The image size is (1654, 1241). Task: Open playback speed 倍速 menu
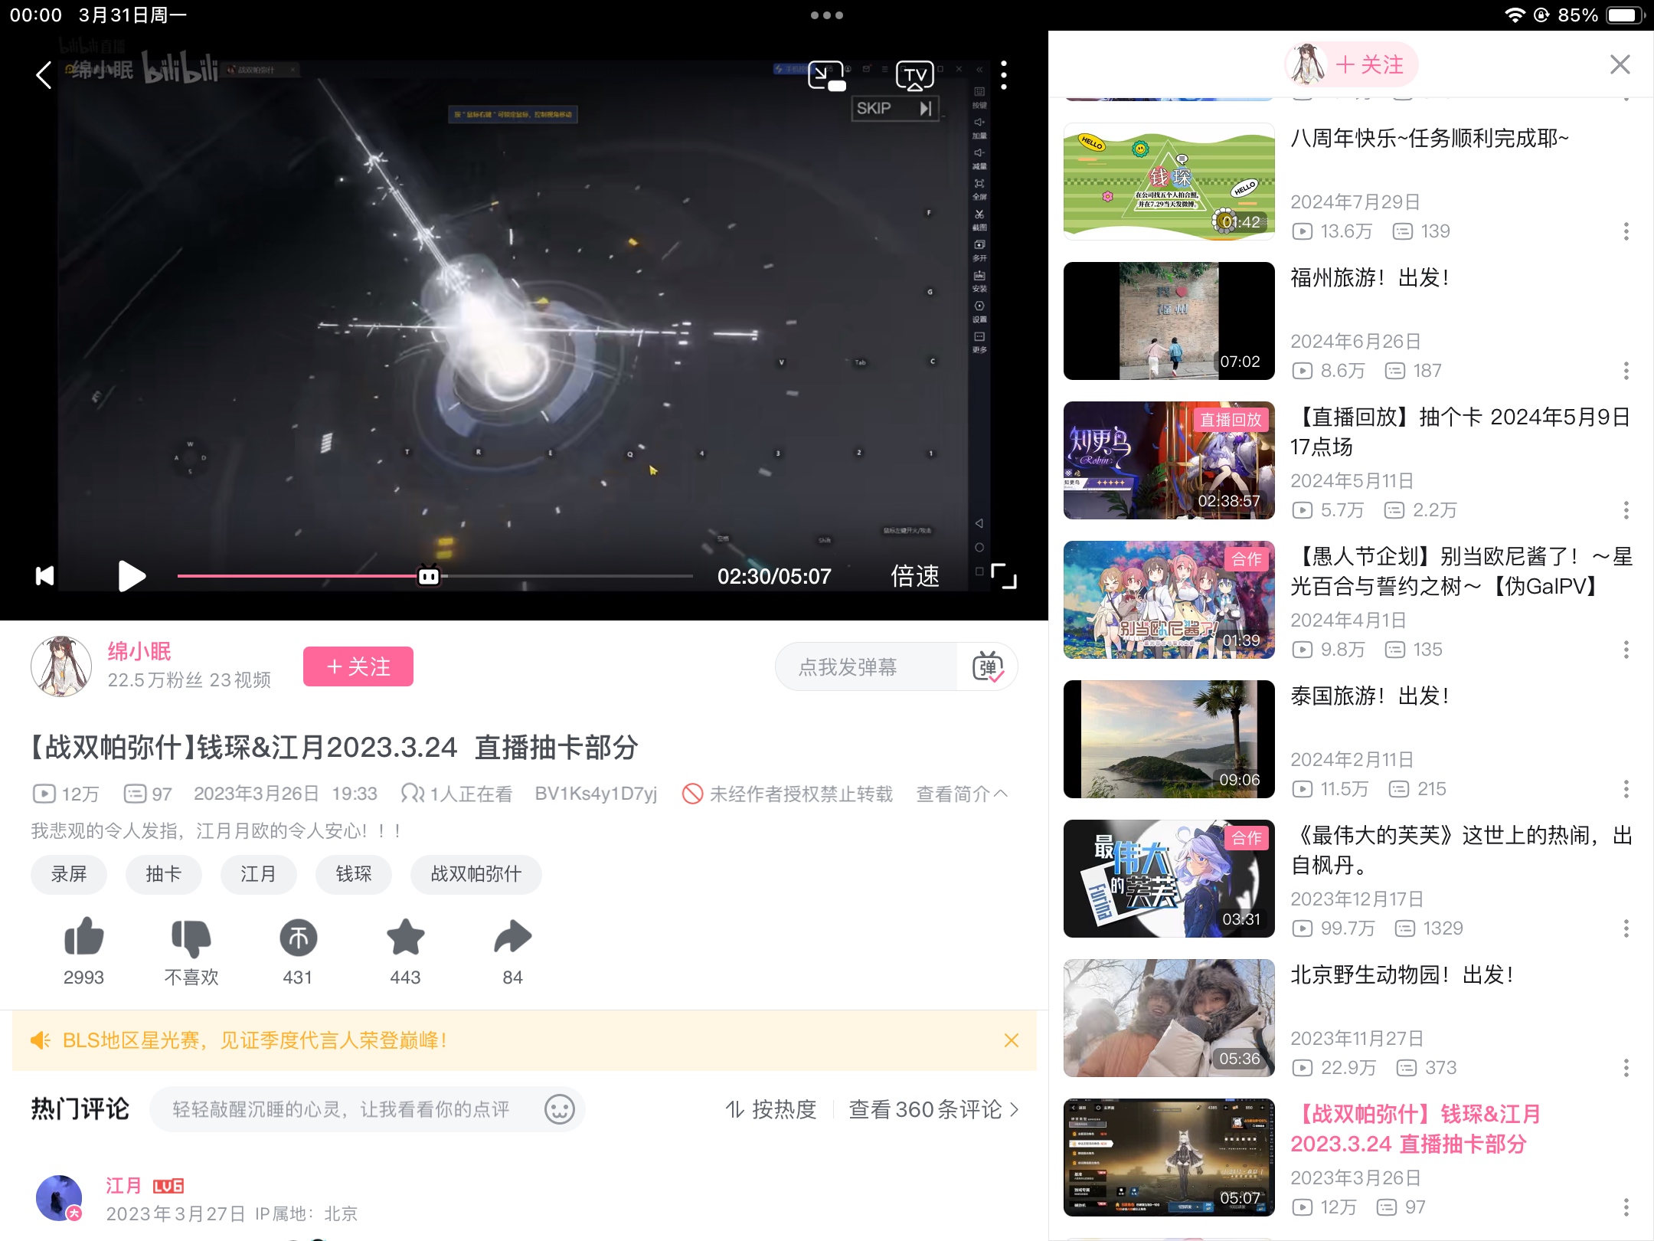[914, 576]
